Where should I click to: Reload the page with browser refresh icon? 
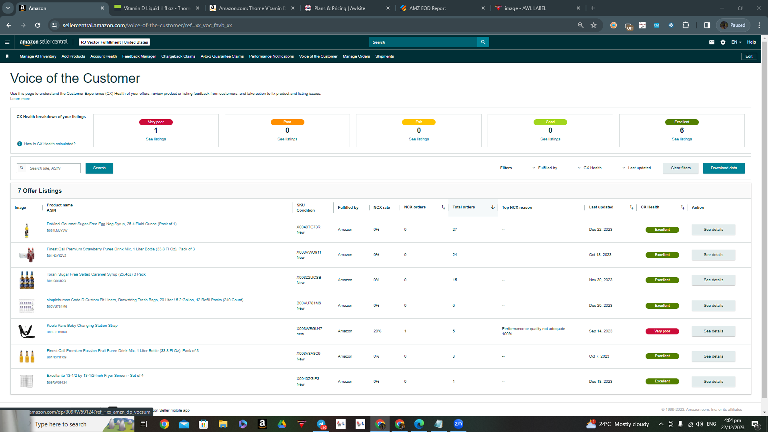[x=38, y=25]
